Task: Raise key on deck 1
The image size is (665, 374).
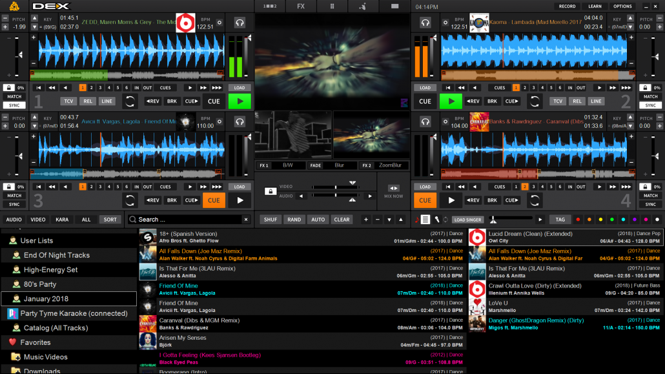Action: 35,18
